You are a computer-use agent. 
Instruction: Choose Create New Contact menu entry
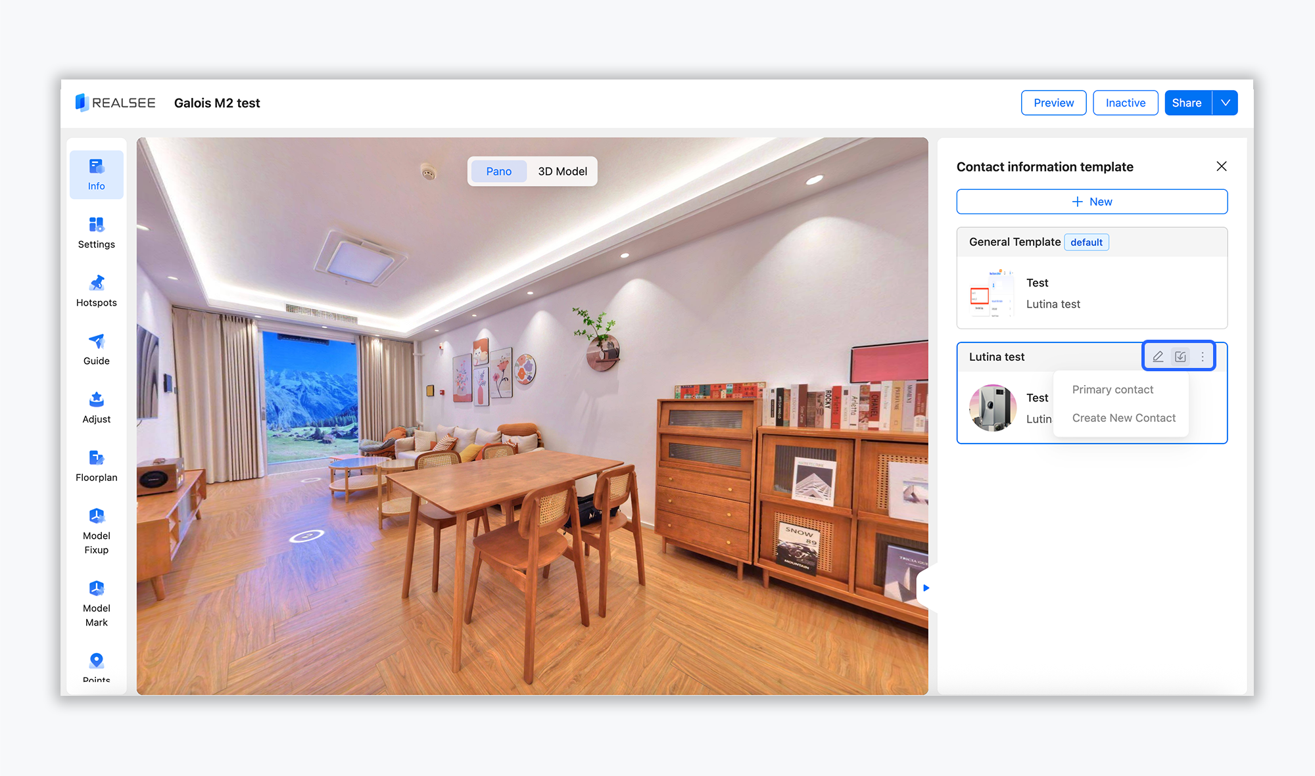point(1124,418)
